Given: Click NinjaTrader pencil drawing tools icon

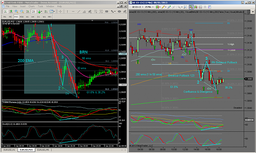Looking at the screenshot, I should (163, 7).
